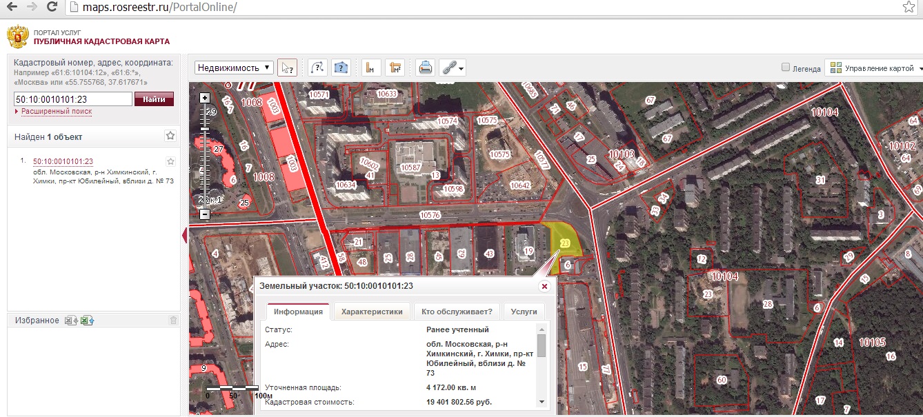Select the identify object pointer tool
This screenshot has width=923, height=417.
287,68
